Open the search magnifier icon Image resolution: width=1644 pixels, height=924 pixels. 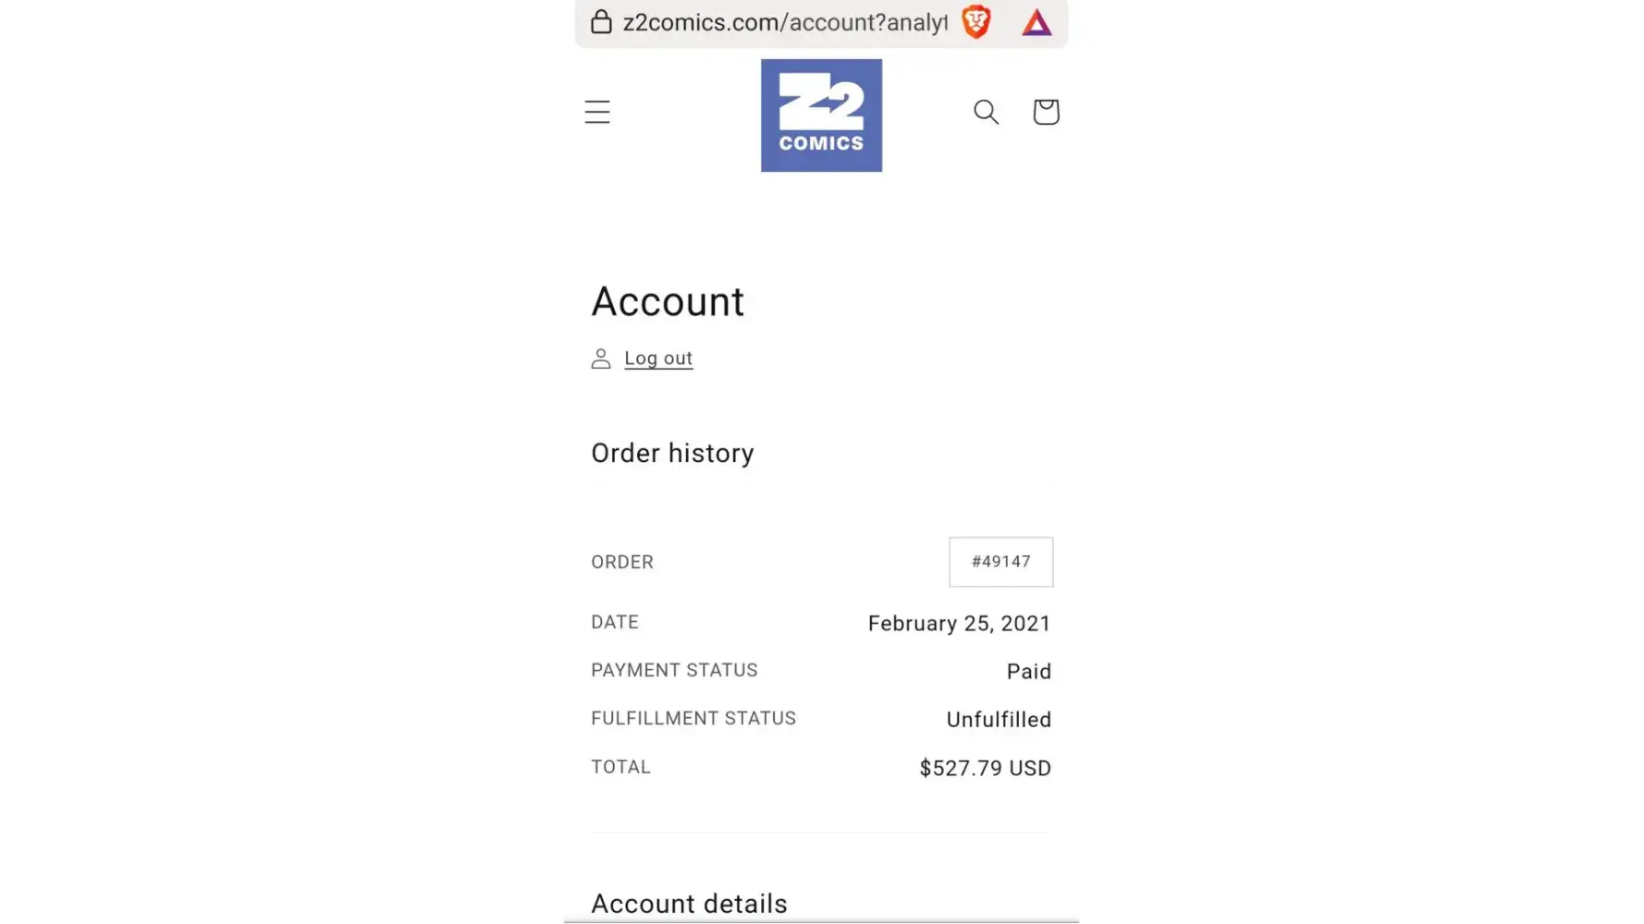tap(986, 112)
